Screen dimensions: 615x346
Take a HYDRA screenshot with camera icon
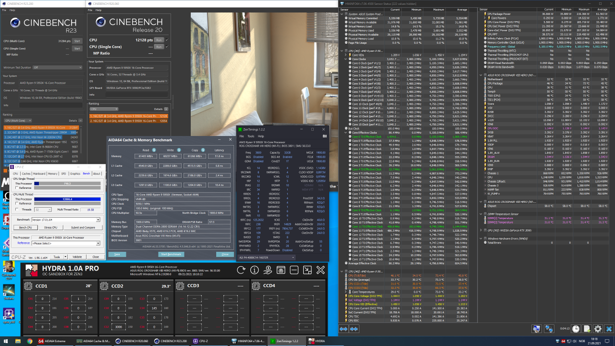pos(281,271)
